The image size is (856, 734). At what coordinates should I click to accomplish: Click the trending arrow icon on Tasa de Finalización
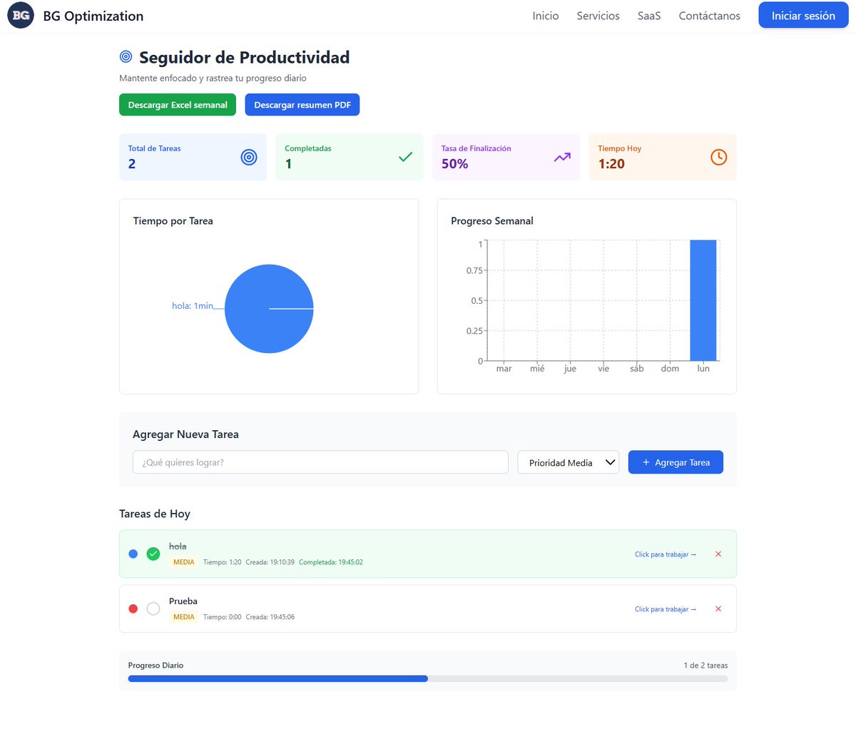561,156
